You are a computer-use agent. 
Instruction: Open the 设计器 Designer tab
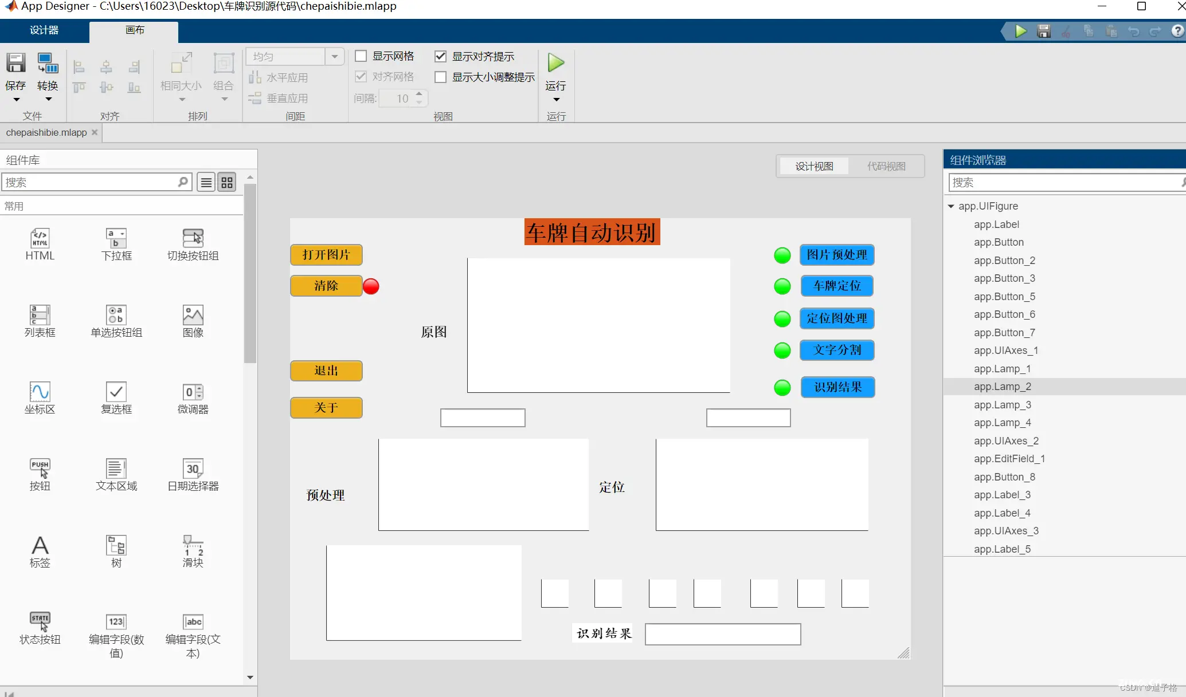tap(44, 30)
